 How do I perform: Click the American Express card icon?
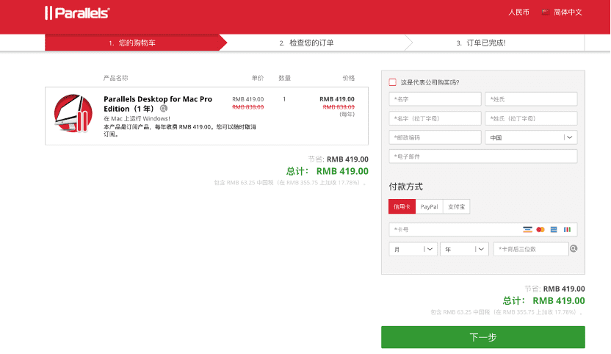pos(554,229)
